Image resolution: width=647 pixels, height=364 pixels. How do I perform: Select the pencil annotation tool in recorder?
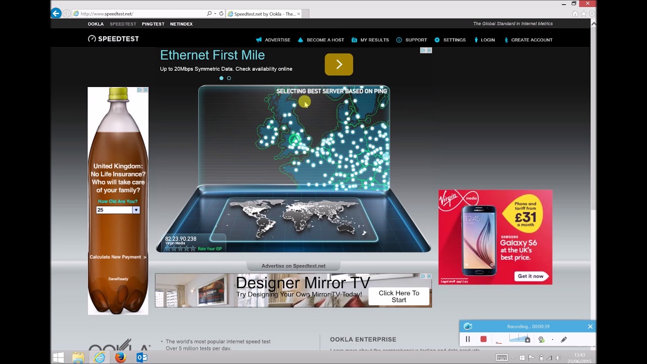pyautogui.click(x=564, y=340)
